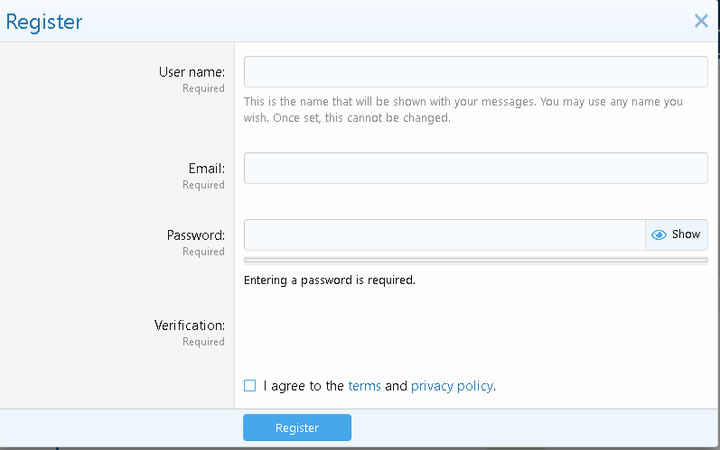Click the Register dialog title
Screen dimensions: 720x450
[x=44, y=22]
